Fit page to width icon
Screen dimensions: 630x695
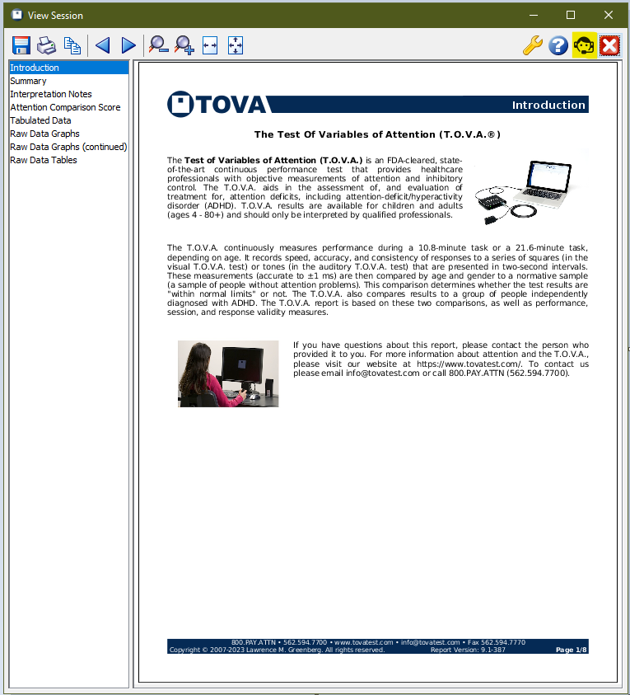(210, 45)
